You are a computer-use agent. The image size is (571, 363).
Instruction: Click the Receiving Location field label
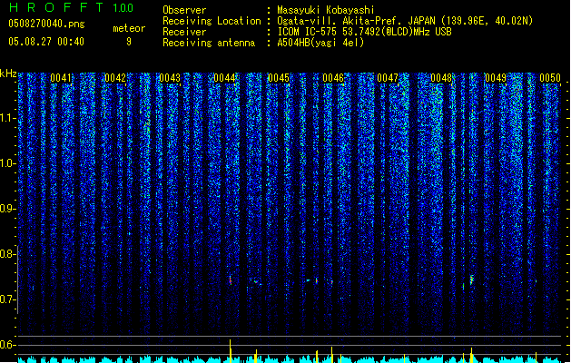click(212, 21)
